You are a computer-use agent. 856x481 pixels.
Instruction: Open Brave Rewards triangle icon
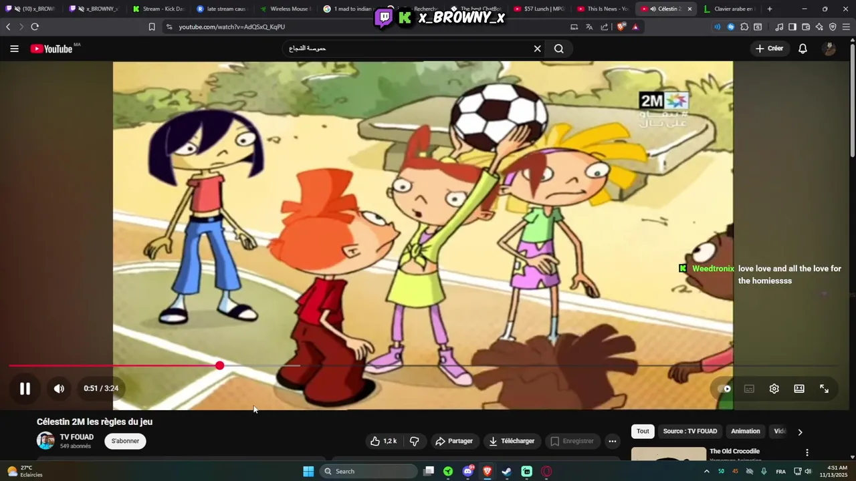pyautogui.click(x=635, y=27)
